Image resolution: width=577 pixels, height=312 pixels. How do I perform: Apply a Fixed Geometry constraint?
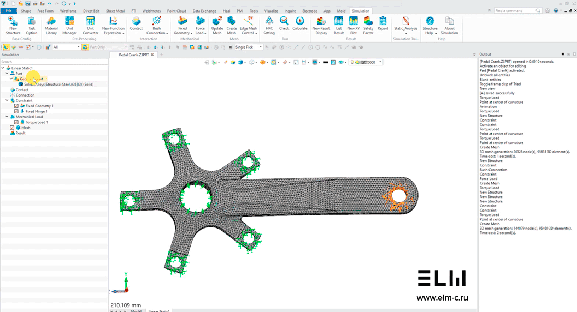(182, 26)
